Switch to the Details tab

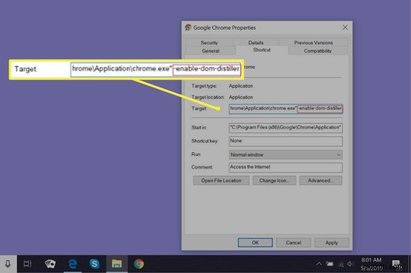[x=256, y=43]
